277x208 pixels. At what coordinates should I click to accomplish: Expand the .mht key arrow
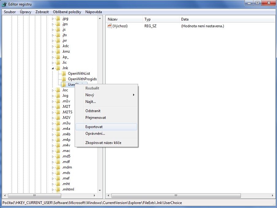point(53,184)
